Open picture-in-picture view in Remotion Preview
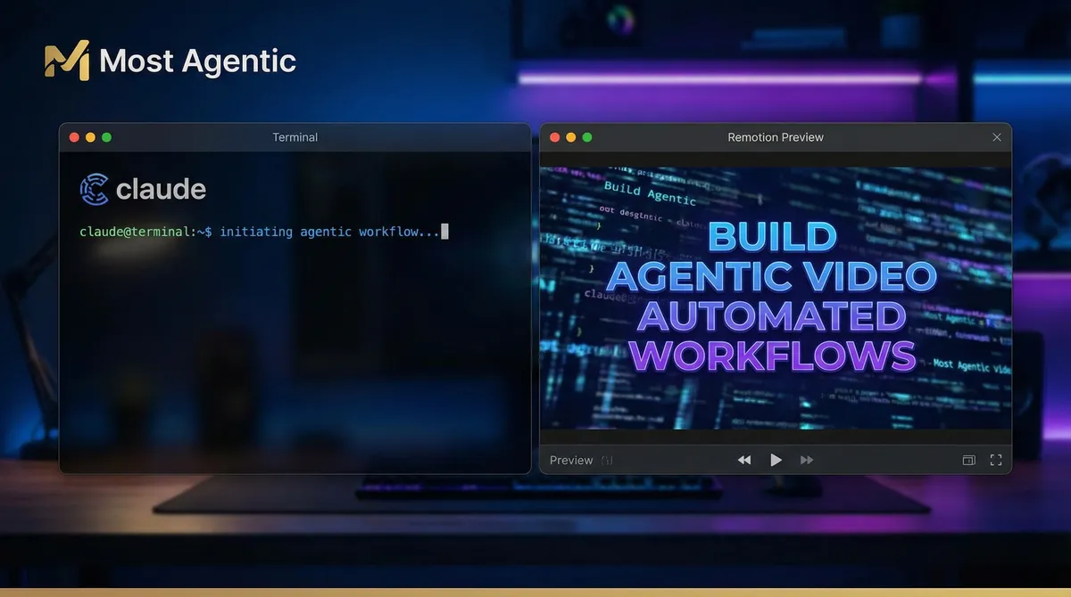Screen dimensions: 1071x597 (968, 460)
